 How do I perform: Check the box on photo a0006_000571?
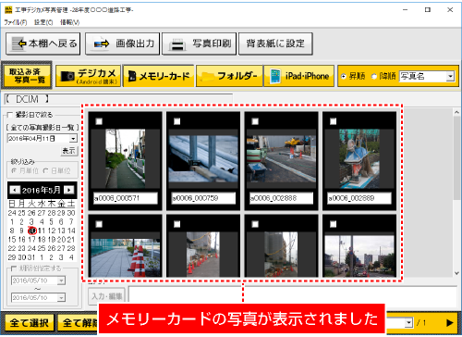coord(99,121)
